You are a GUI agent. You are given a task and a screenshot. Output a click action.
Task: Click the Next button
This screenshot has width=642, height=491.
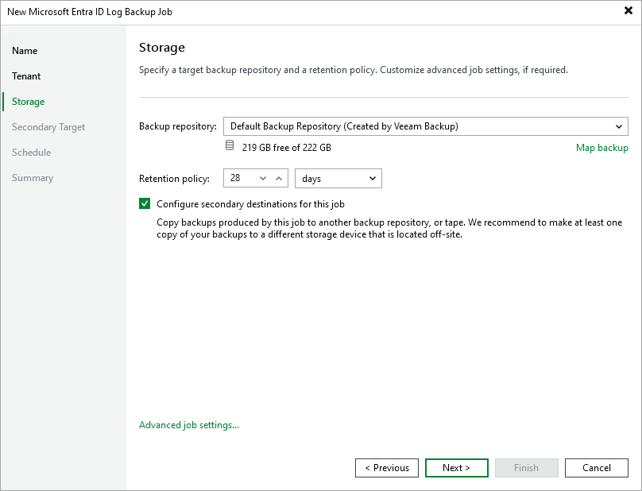click(456, 467)
